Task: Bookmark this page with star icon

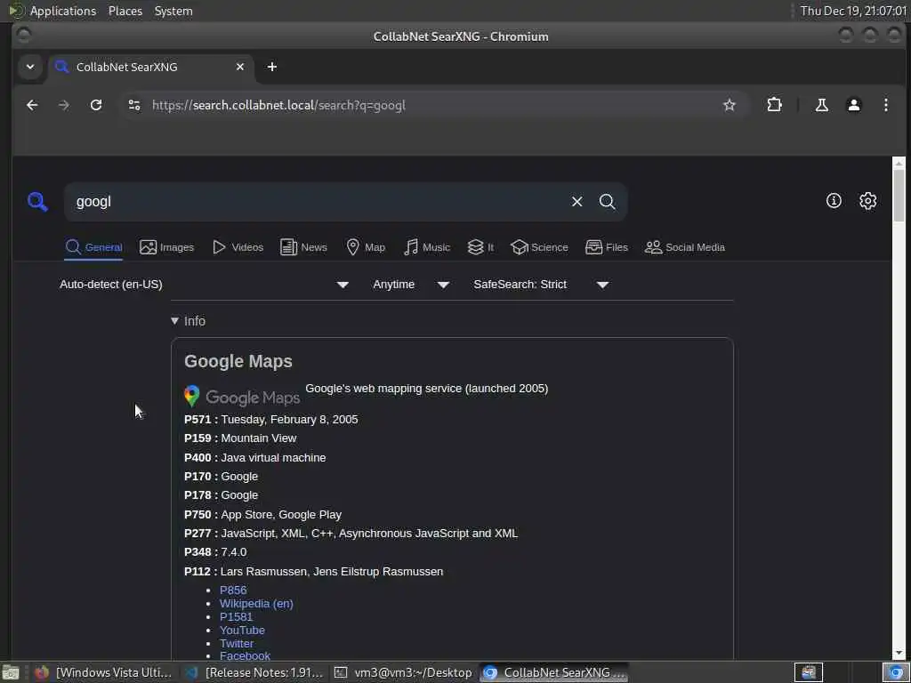Action: pos(730,105)
